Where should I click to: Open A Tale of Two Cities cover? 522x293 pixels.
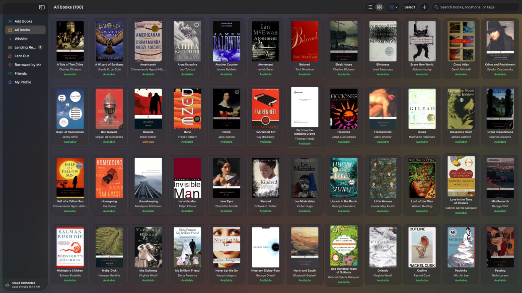pyautogui.click(x=70, y=41)
